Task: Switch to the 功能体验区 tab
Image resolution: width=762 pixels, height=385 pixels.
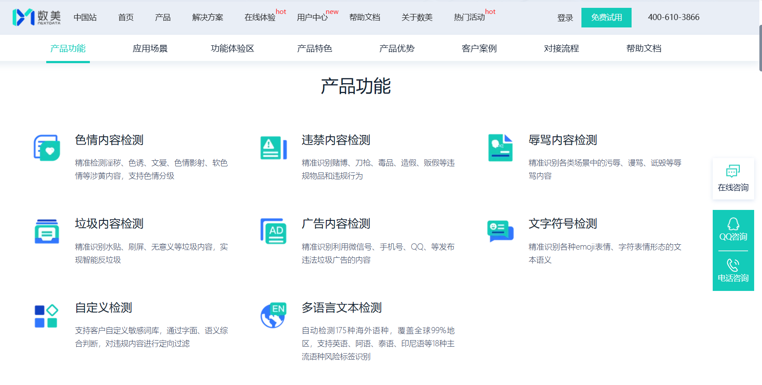Action: (232, 48)
